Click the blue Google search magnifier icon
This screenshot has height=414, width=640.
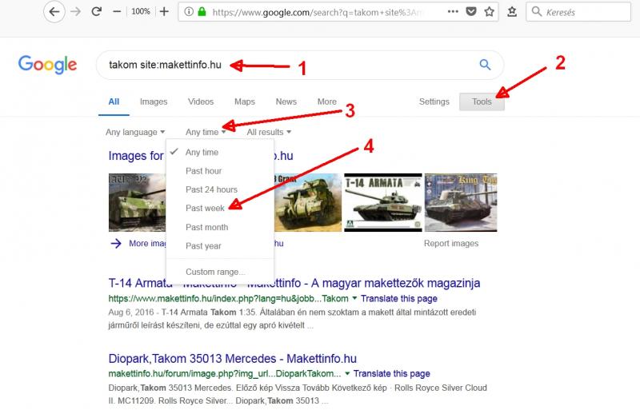pyautogui.click(x=485, y=65)
